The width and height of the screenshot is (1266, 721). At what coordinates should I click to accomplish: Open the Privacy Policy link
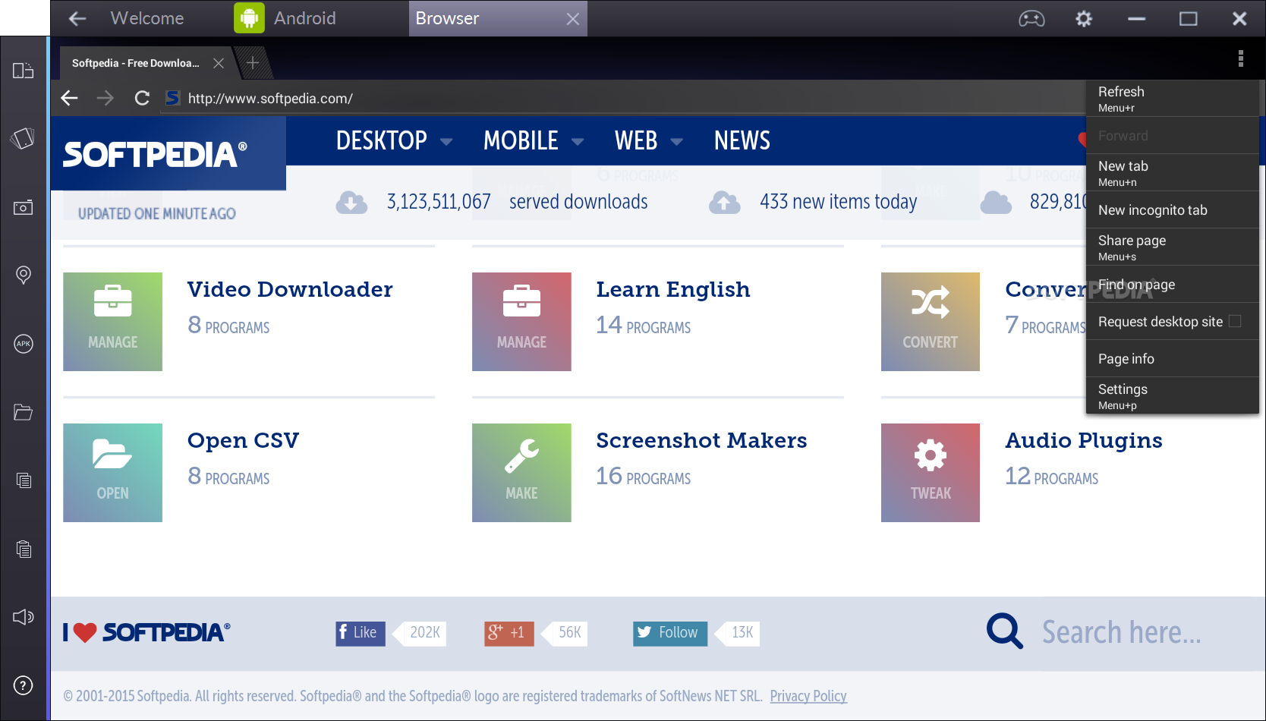(x=808, y=696)
